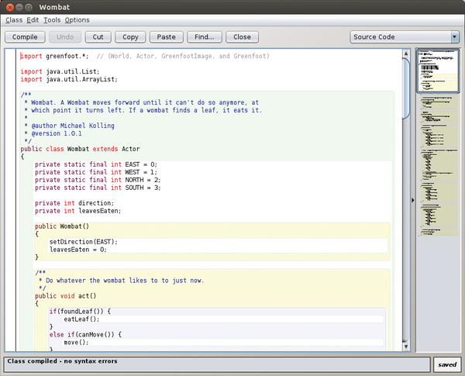Click the '@author Michael Kolling' comment line
Viewport: 465px width, 376px height.
[x=70, y=126]
